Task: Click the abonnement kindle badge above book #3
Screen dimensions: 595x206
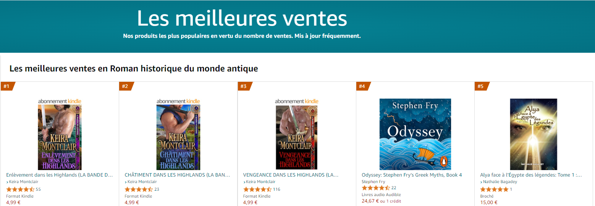Action: pos(297,101)
